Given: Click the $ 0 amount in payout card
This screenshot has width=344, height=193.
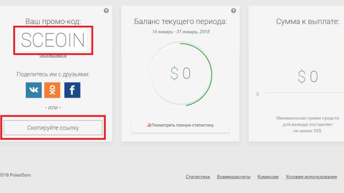Looking at the screenshot, I should (x=307, y=76).
